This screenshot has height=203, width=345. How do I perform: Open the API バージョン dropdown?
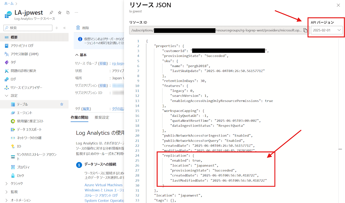(x=327, y=30)
